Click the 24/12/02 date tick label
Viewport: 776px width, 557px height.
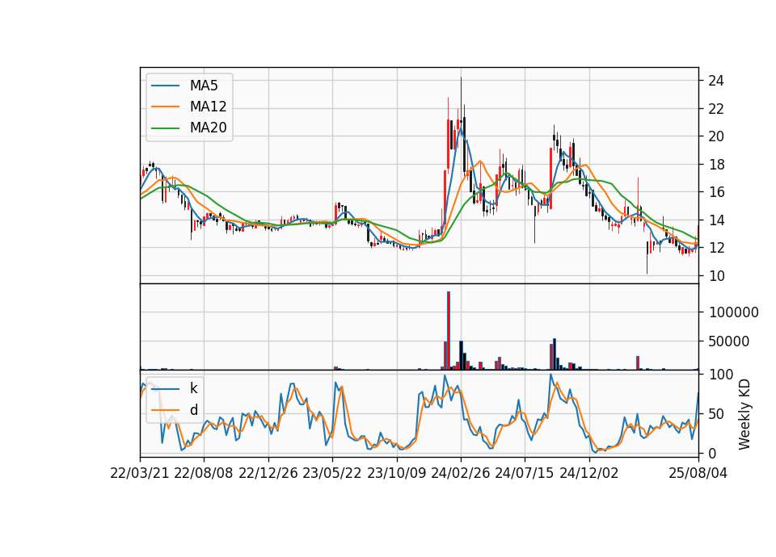point(589,474)
